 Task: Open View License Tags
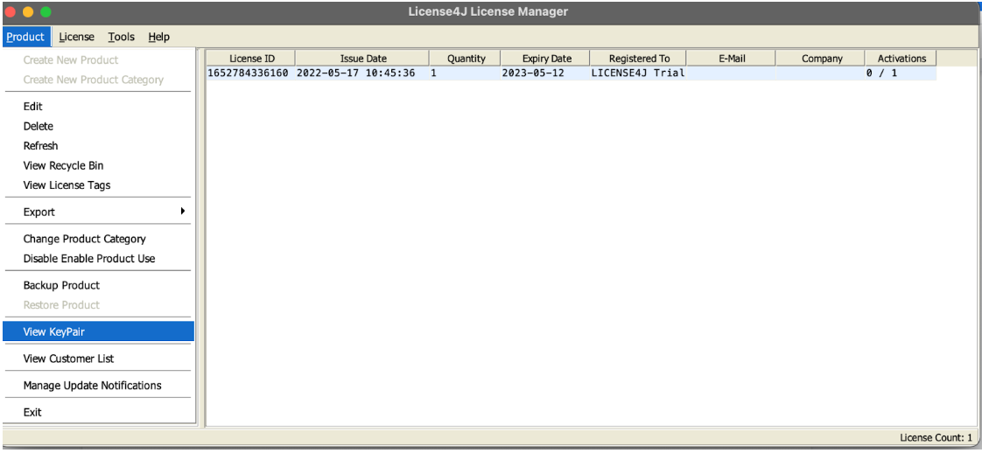[x=67, y=185]
